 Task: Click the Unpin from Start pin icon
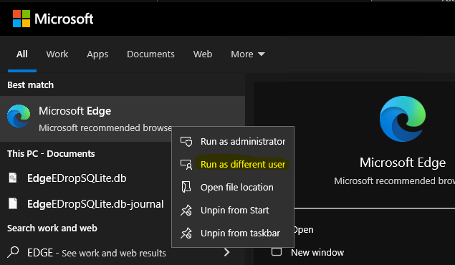point(186,210)
